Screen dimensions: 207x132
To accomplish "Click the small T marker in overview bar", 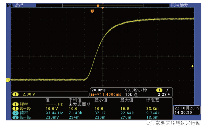I will (x=98, y=6).
